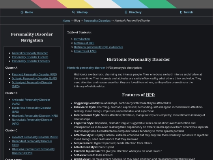
Task: Open Schizoid Personality Disorder (SzPD)
Action: click(34, 78)
